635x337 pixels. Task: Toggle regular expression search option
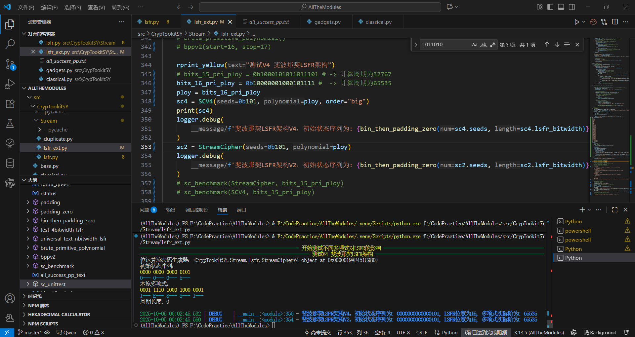(x=493, y=45)
